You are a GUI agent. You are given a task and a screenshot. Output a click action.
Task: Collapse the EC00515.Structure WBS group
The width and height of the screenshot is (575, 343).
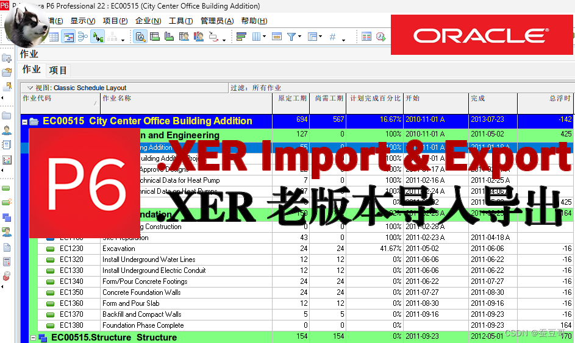click(33, 338)
